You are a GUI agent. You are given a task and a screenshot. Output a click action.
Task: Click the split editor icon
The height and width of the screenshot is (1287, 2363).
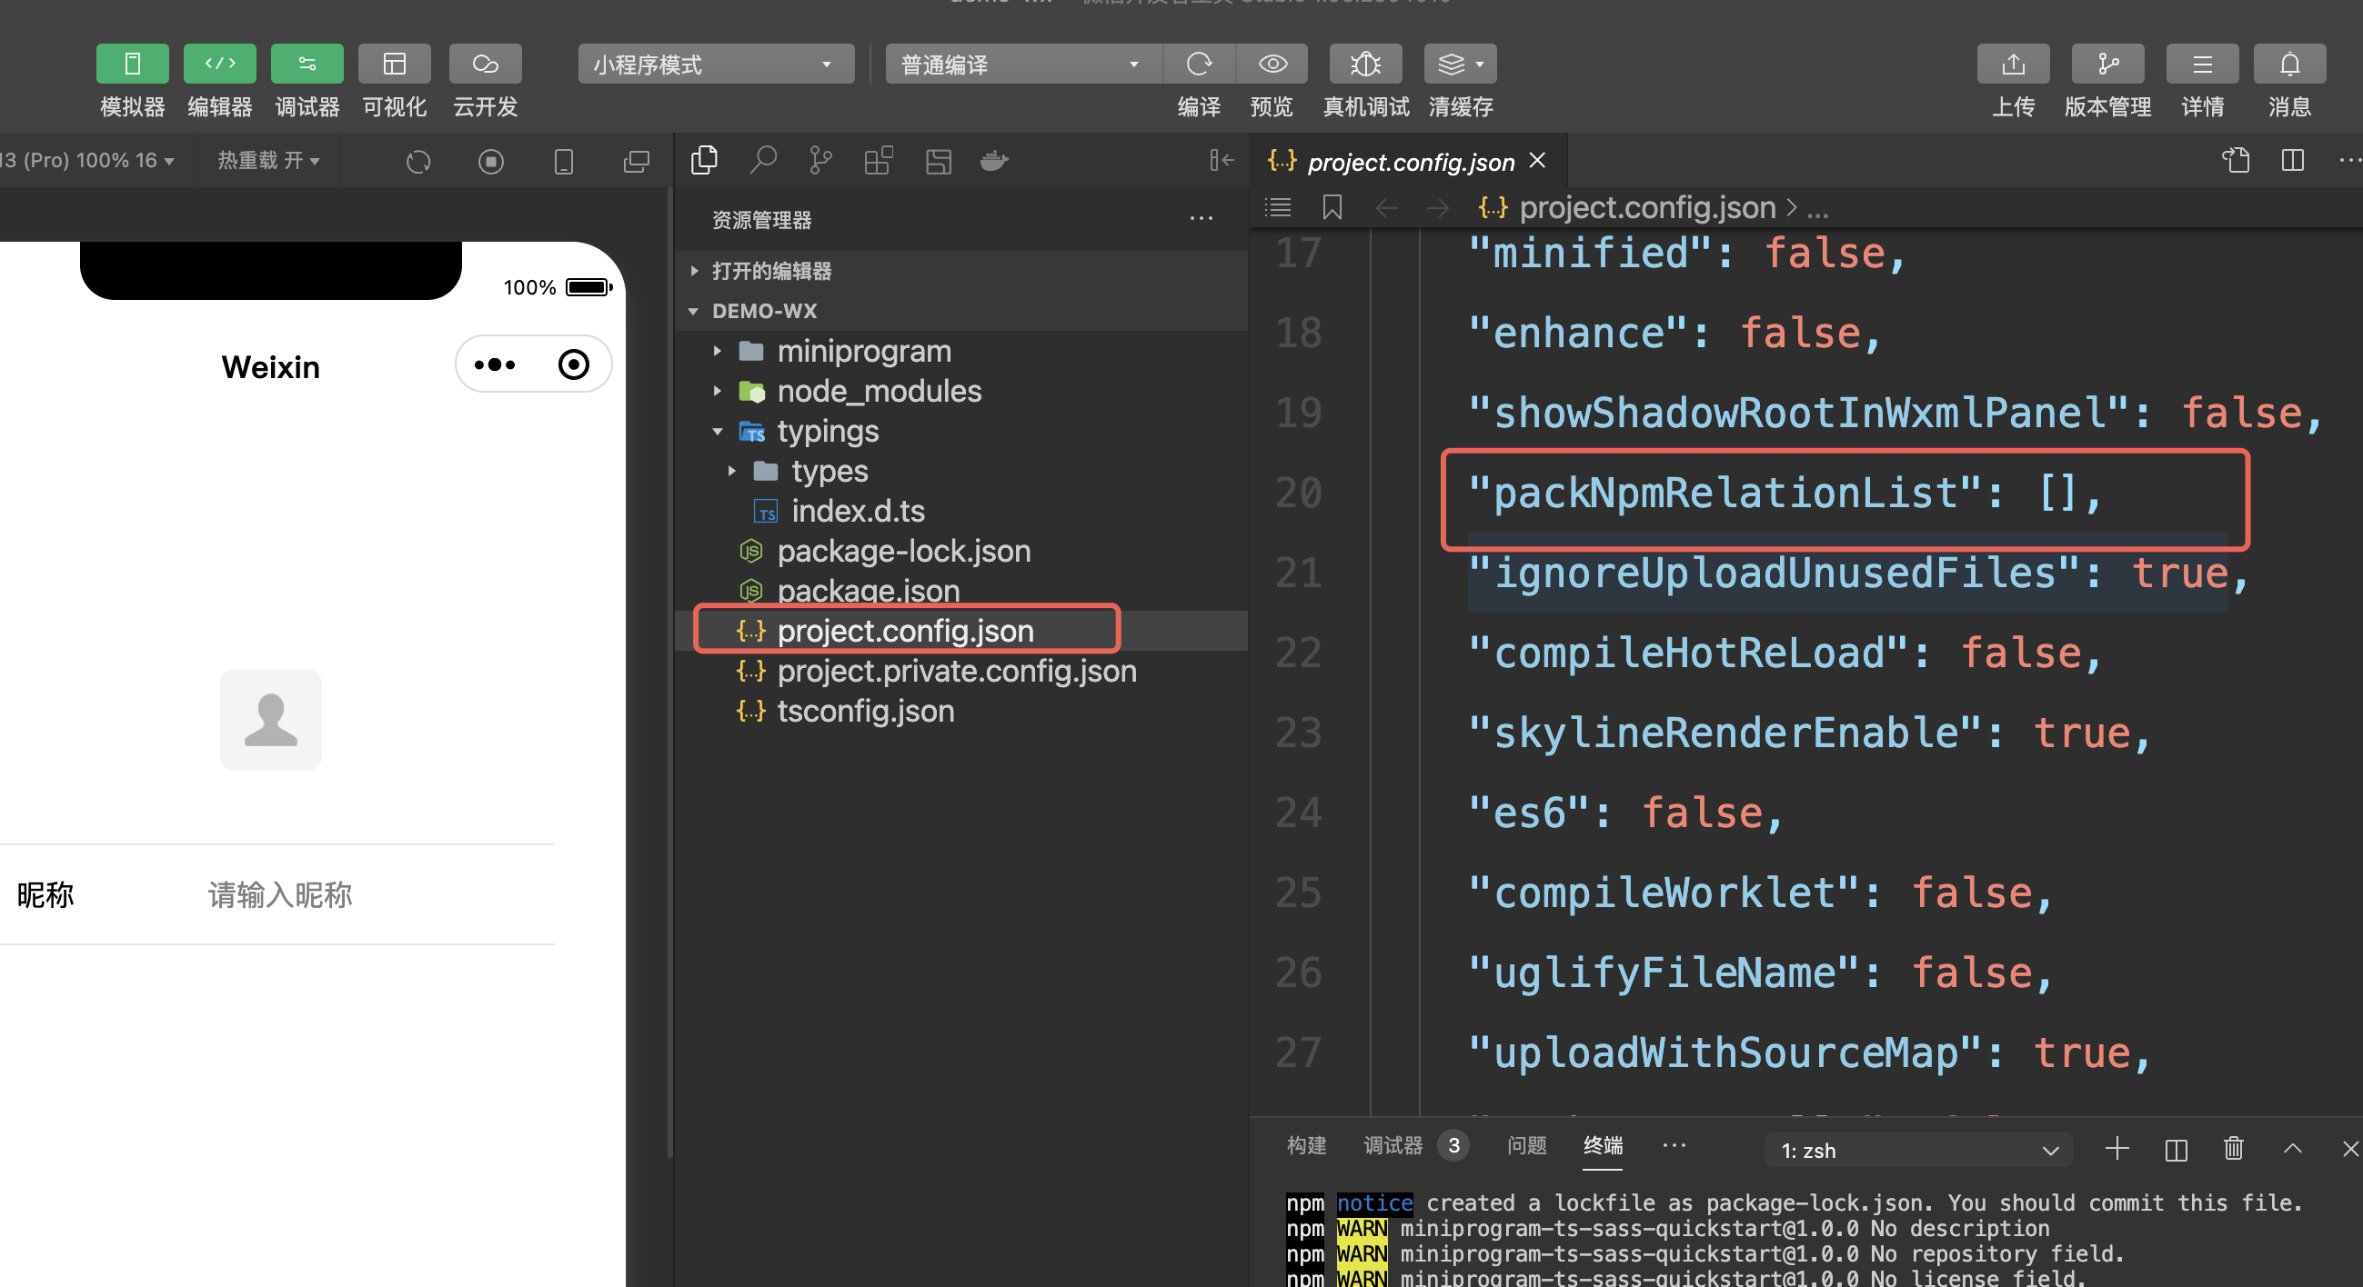(x=2291, y=160)
